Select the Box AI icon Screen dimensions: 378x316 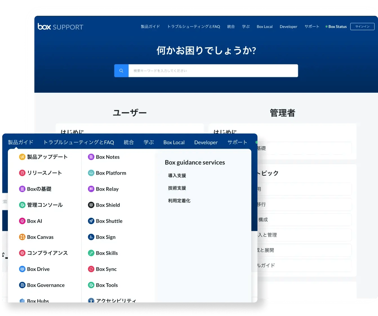22,221
